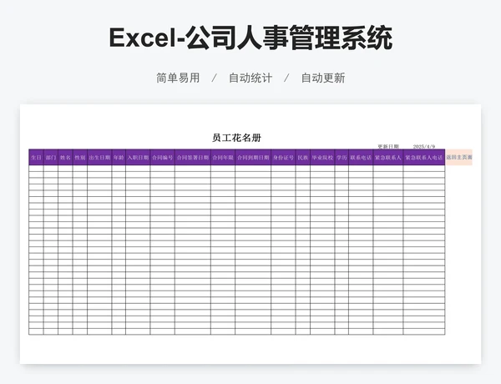501x384 pixels.
Task: Click the 自动更新 tagline text
Action: pyautogui.click(x=323, y=78)
